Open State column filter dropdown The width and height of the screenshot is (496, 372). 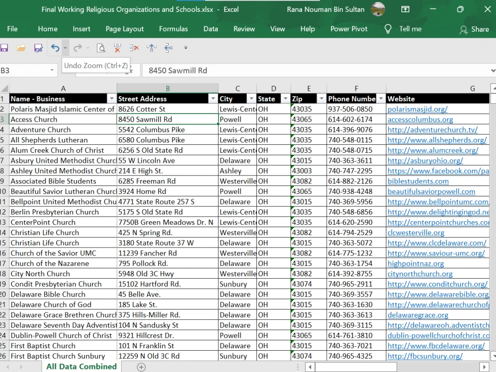[286, 99]
